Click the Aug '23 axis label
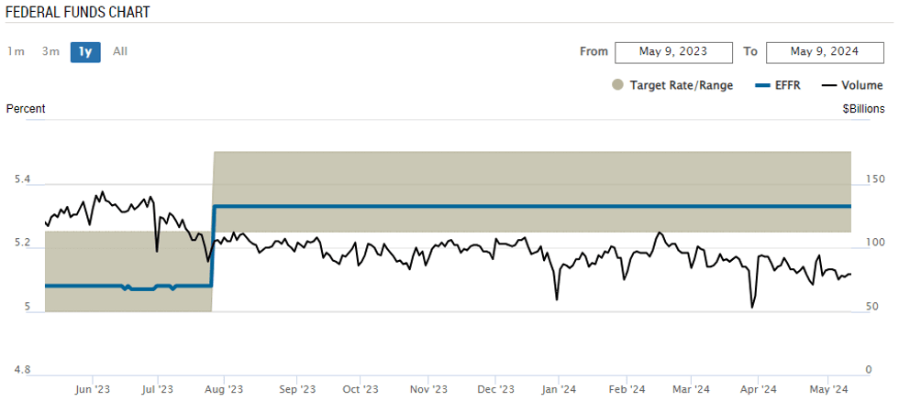899x412 pixels. point(223,389)
